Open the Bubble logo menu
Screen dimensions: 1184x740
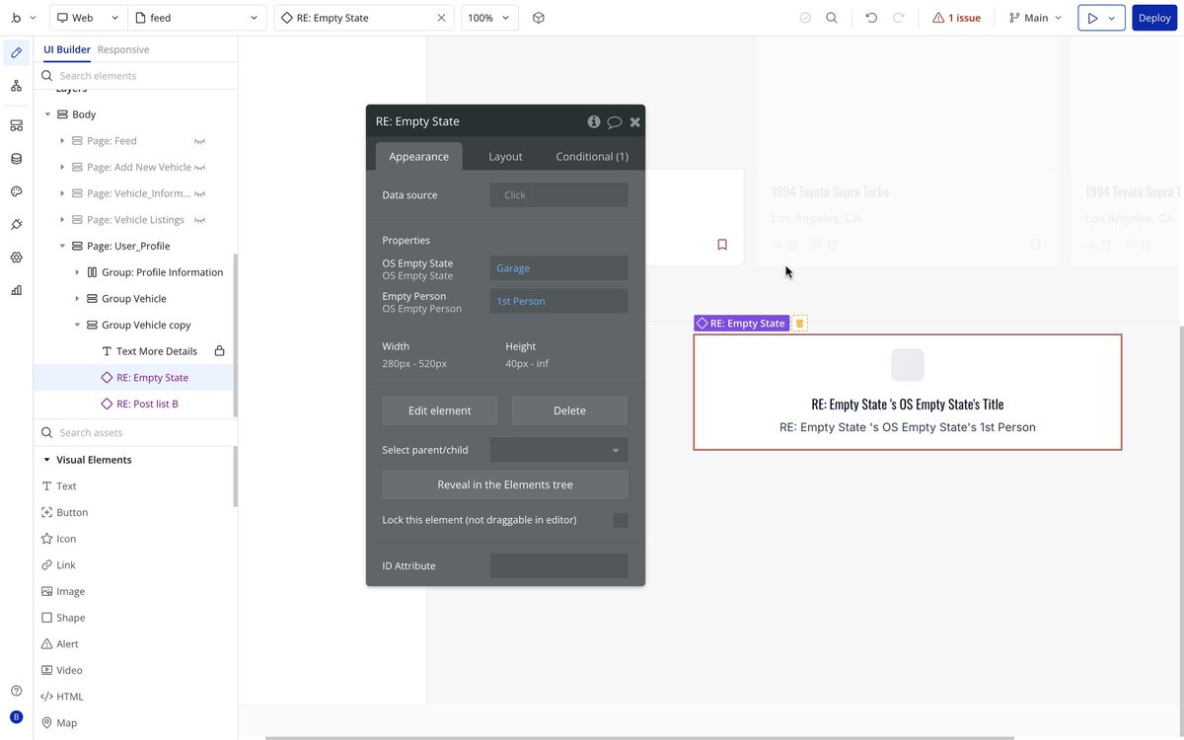pos(22,18)
